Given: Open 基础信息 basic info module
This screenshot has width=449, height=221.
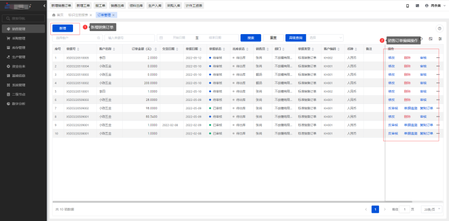Looking at the screenshot, I should (x=23, y=76).
